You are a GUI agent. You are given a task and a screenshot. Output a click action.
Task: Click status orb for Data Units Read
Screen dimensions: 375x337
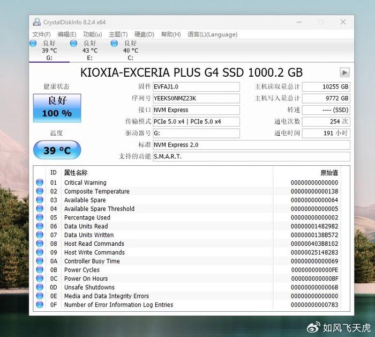pos(40,226)
